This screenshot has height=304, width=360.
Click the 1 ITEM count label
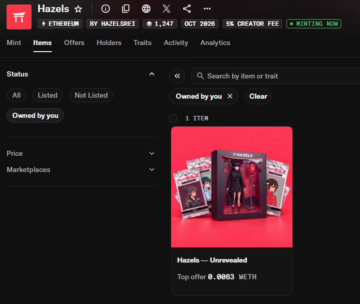point(197,118)
